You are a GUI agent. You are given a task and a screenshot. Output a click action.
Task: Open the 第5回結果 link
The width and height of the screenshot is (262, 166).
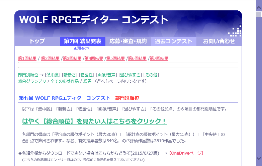click(x=115, y=59)
